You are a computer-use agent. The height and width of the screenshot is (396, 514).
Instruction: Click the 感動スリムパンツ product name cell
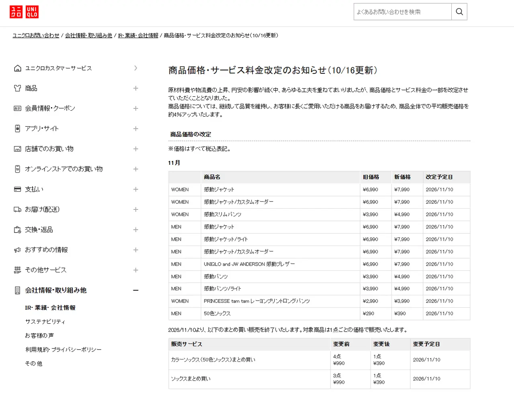(x=280, y=214)
